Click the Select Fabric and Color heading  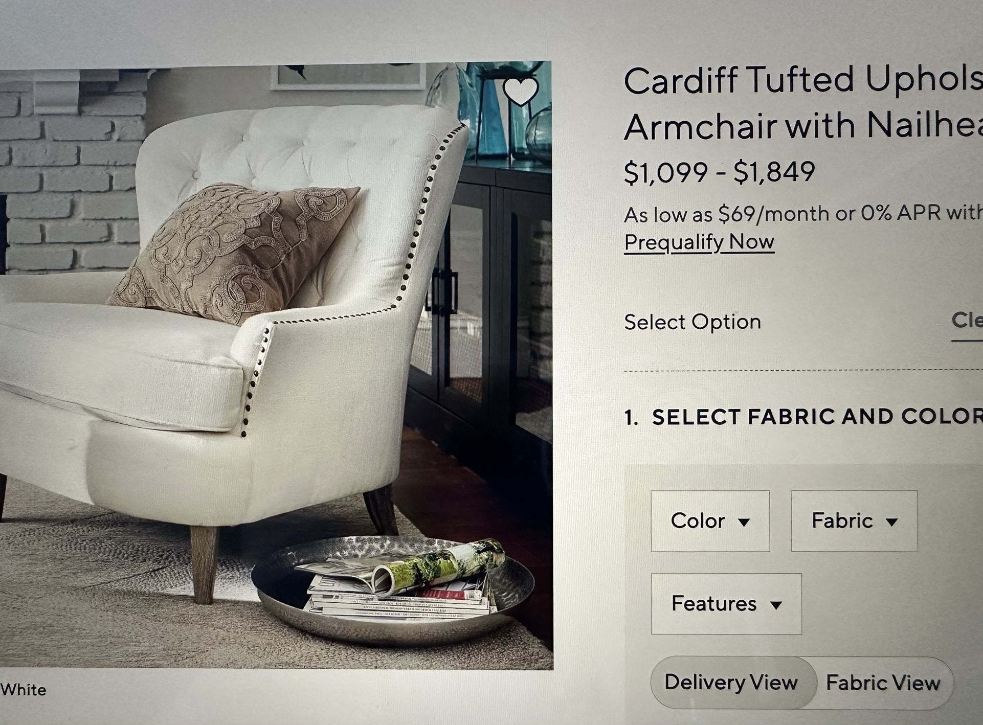(803, 417)
